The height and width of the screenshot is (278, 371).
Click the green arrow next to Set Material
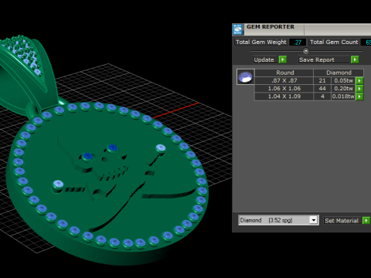[x=366, y=221]
